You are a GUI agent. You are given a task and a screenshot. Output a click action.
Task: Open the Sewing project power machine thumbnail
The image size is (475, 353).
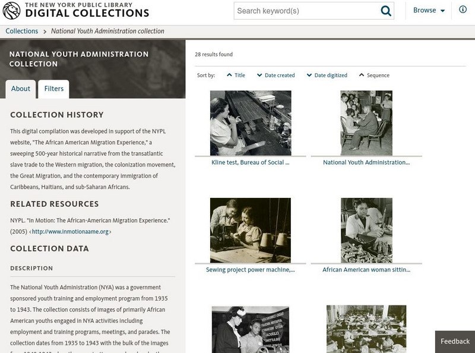coord(251,231)
